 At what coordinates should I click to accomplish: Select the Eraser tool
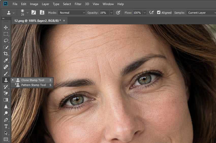(6, 93)
